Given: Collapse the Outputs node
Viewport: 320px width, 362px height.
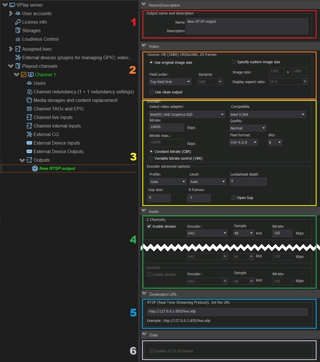Looking at the screenshot, I should click(22, 160).
